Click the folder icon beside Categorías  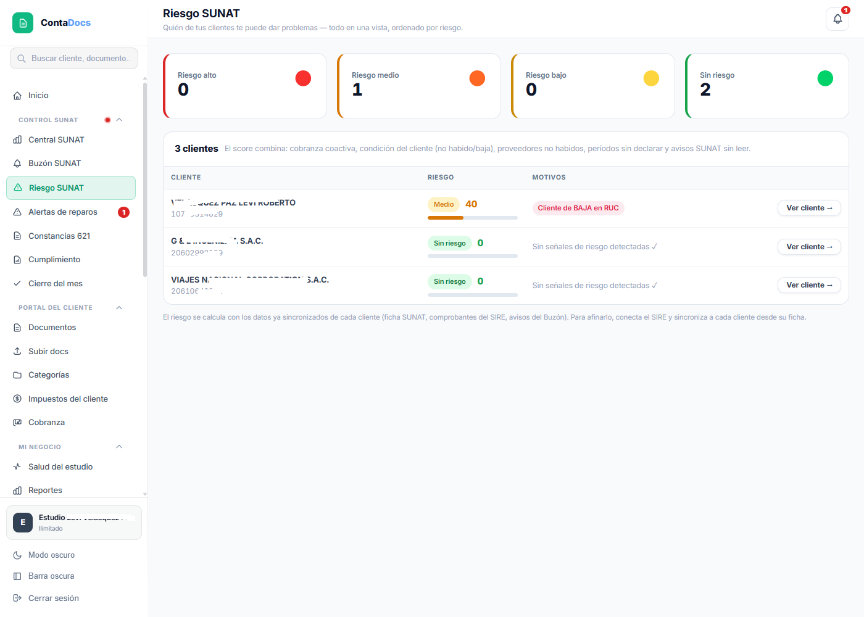(x=17, y=375)
